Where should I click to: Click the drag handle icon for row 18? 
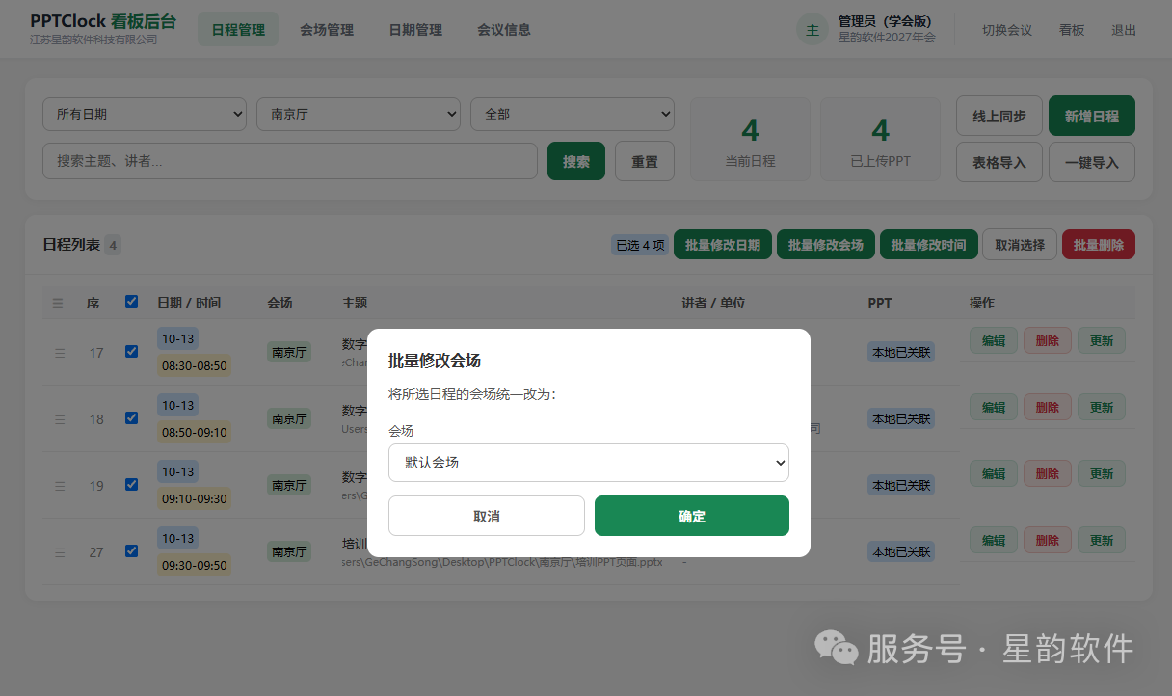tap(60, 419)
